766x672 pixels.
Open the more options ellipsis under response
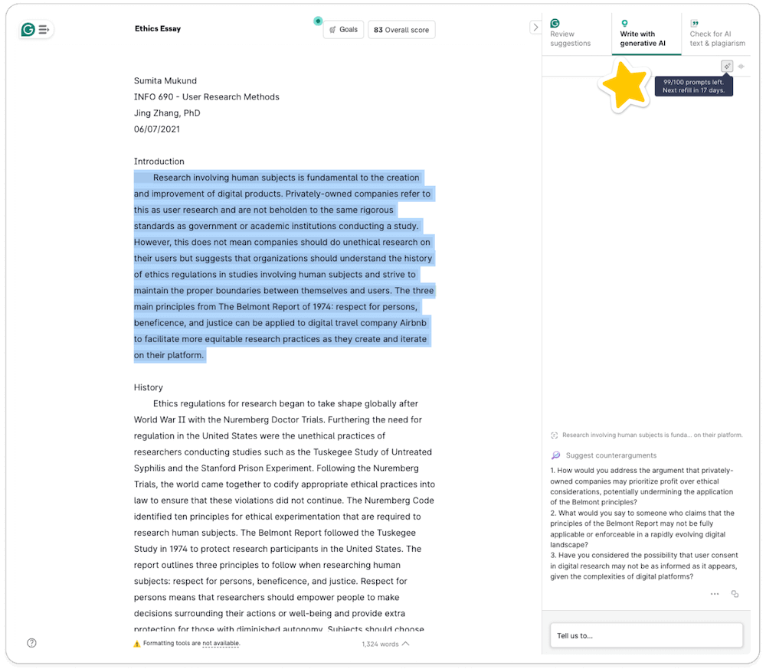[715, 594]
